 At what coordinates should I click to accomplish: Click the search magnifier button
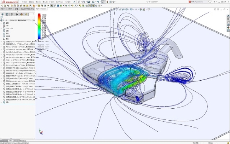(x=209, y=2)
